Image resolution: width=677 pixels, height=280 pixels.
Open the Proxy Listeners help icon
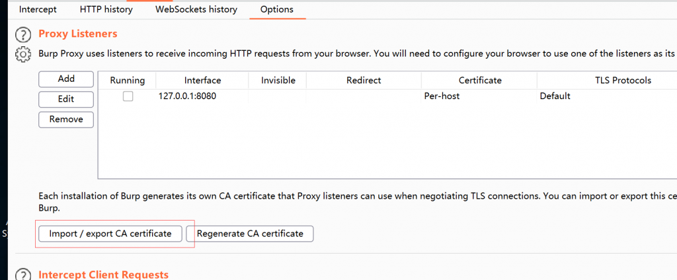pyautogui.click(x=23, y=34)
